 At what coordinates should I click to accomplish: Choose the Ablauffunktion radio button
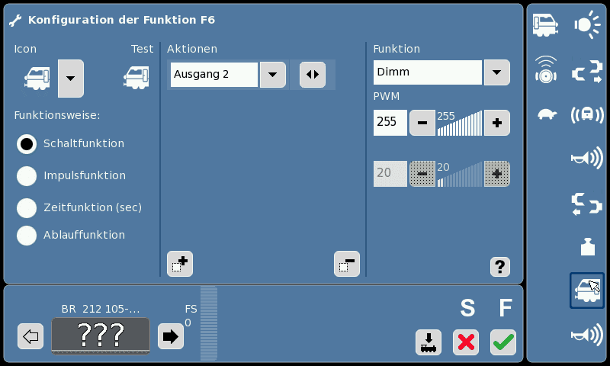(27, 236)
